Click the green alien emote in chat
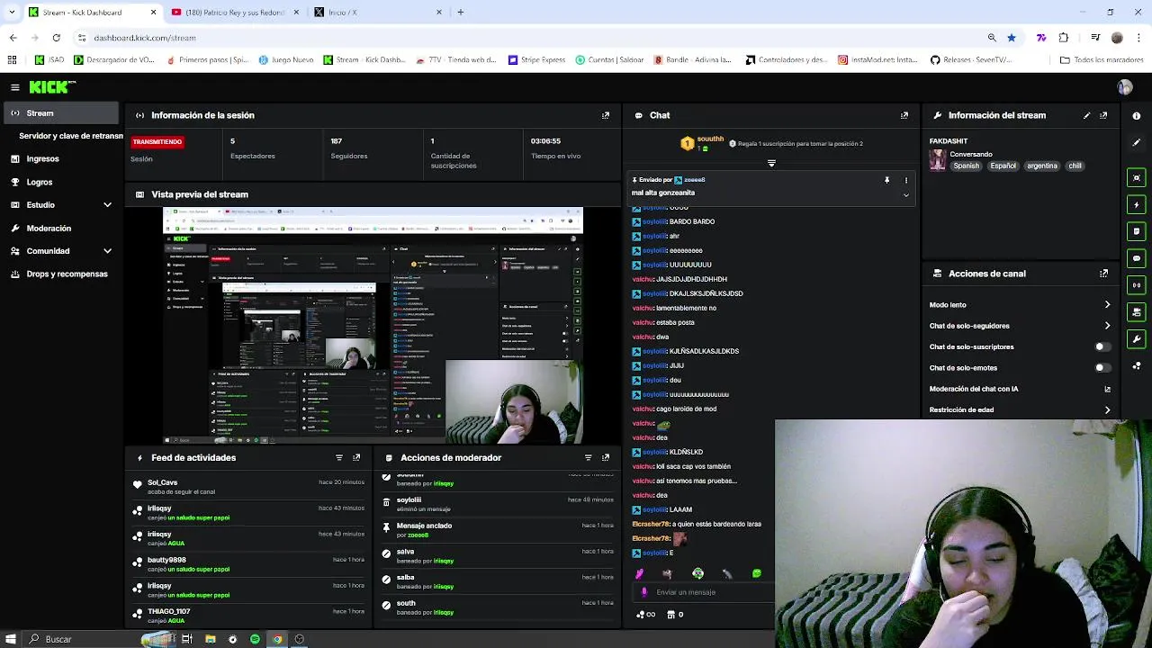Viewport: 1152px width, 648px height. click(697, 573)
